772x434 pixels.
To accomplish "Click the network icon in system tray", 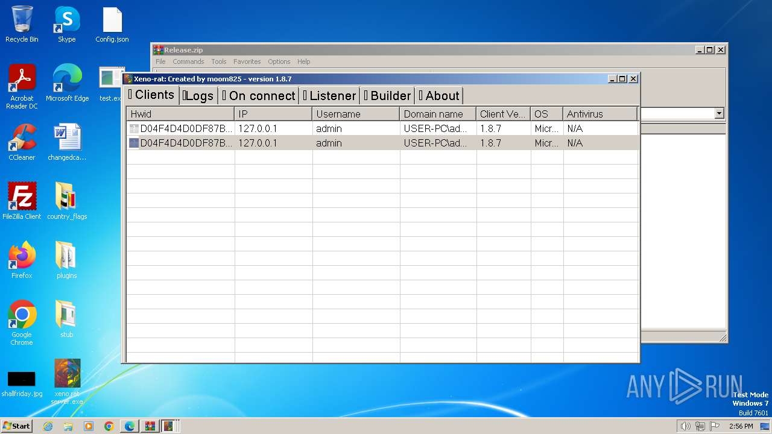I will (700, 426).
